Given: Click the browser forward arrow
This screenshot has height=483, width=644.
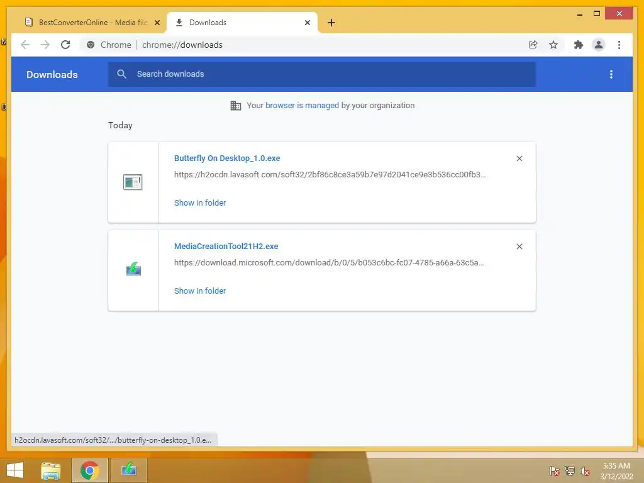Looking at the screenshot, I should (x=45, y=45).
